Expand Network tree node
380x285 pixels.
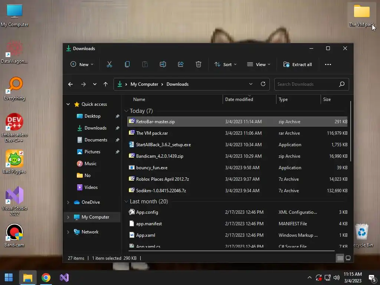[x=68, y=232]
